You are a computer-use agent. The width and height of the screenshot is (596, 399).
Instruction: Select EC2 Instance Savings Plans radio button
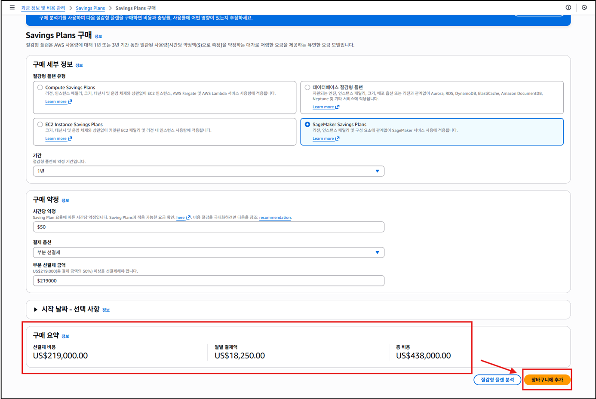coord(40,125)
